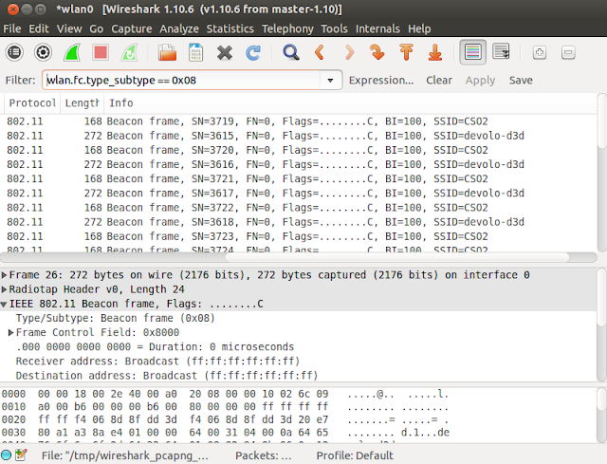The image size is (607, 464).
Task: Open the Go menu
Action: (97, 28)
